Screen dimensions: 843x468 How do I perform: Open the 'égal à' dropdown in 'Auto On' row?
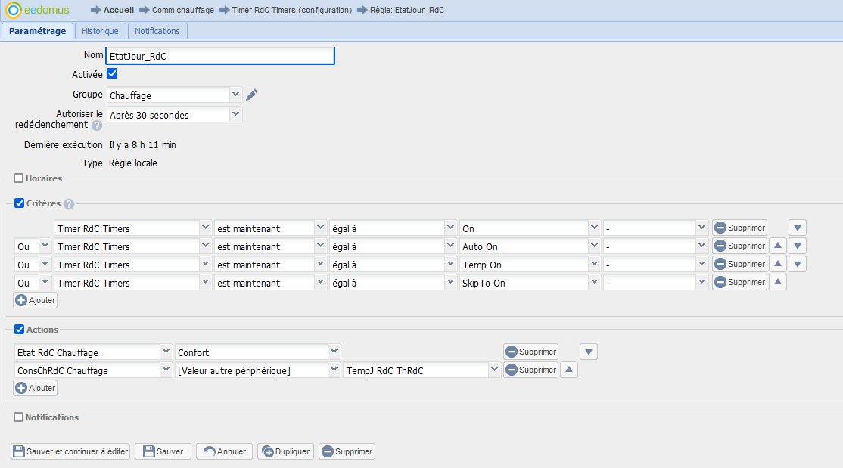[x=450, y=246]
